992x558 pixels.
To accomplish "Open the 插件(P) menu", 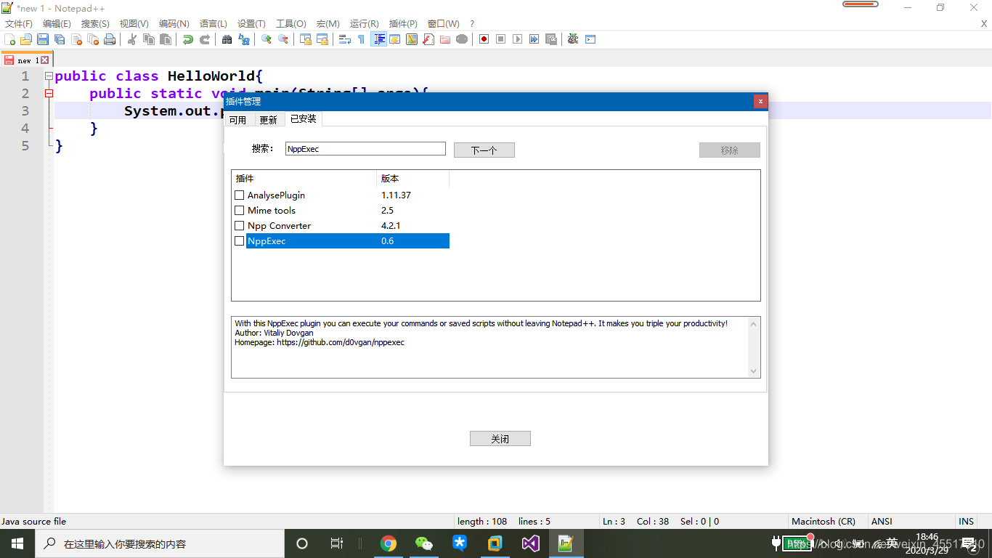I will coord(403,24).
